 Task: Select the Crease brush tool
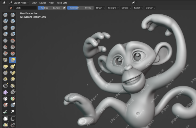pos(5,40)
